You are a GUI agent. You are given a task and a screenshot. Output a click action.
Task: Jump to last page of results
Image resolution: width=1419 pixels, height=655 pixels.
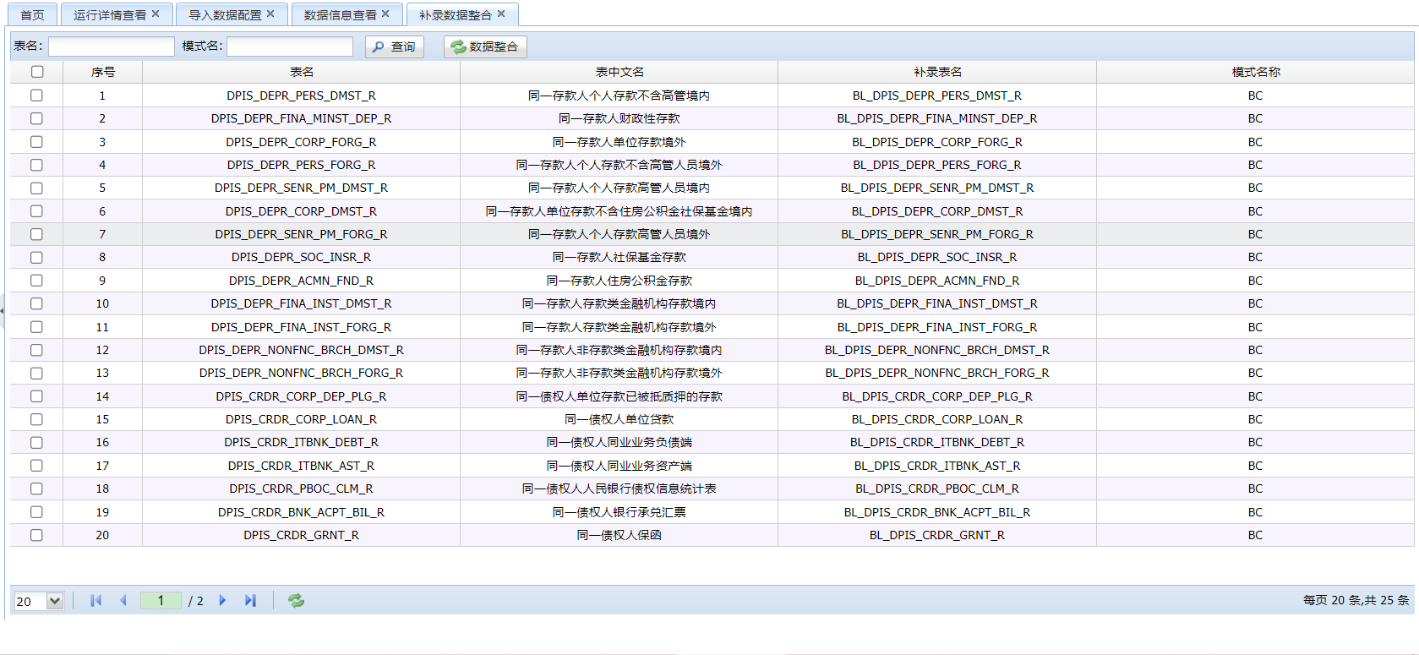(250, 600)
